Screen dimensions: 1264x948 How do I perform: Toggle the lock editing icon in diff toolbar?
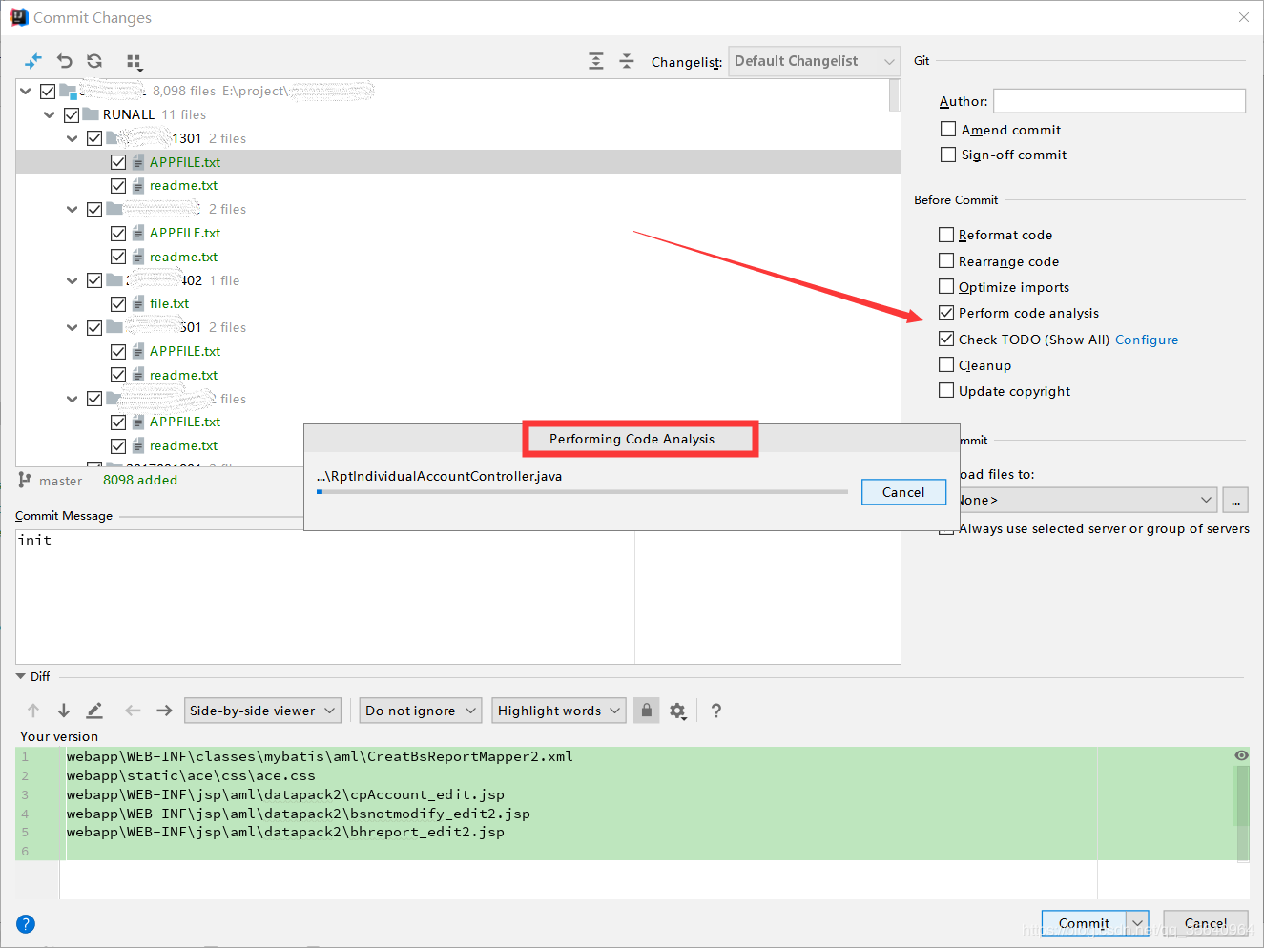click(x=646, y=710)
